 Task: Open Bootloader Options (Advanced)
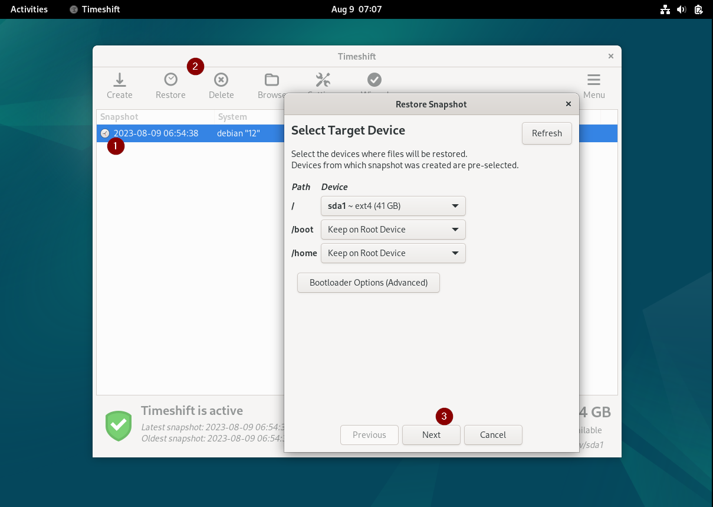click(369, 283)
